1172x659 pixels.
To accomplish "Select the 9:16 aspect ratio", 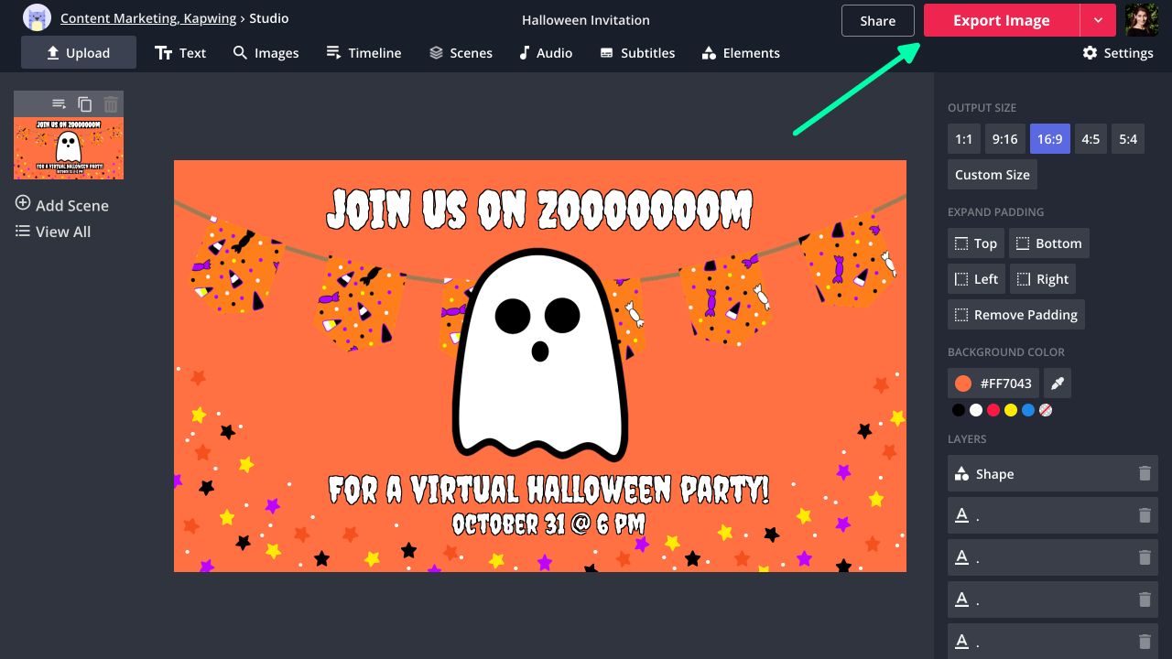I will (1004, 139).
